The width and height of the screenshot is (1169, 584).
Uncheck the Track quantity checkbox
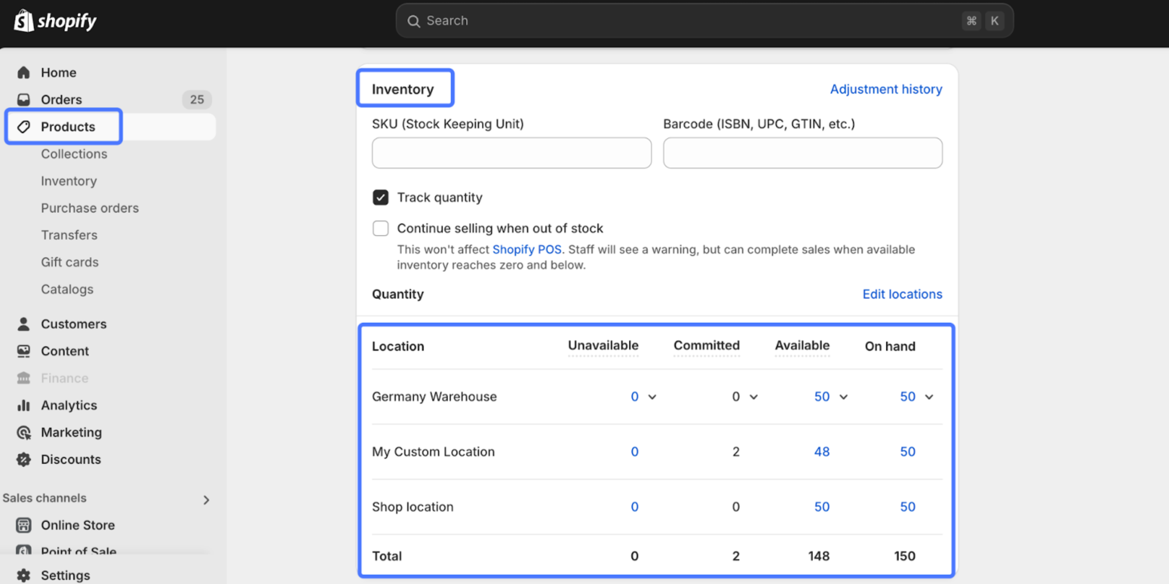point(380,197)
